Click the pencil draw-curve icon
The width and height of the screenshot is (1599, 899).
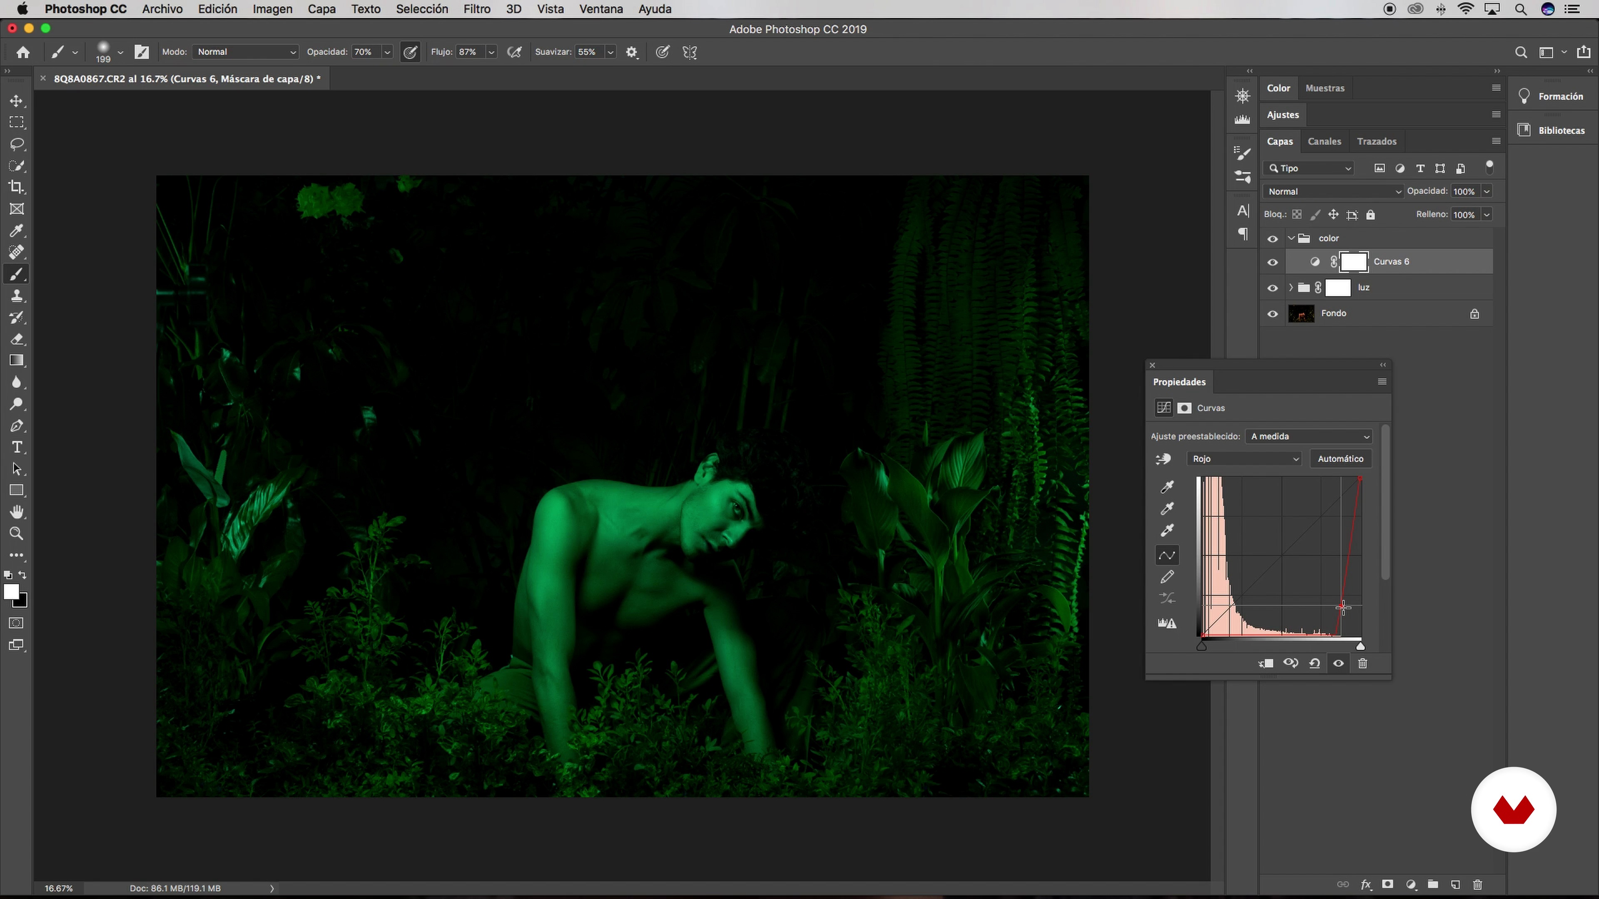pos(1167,577)
